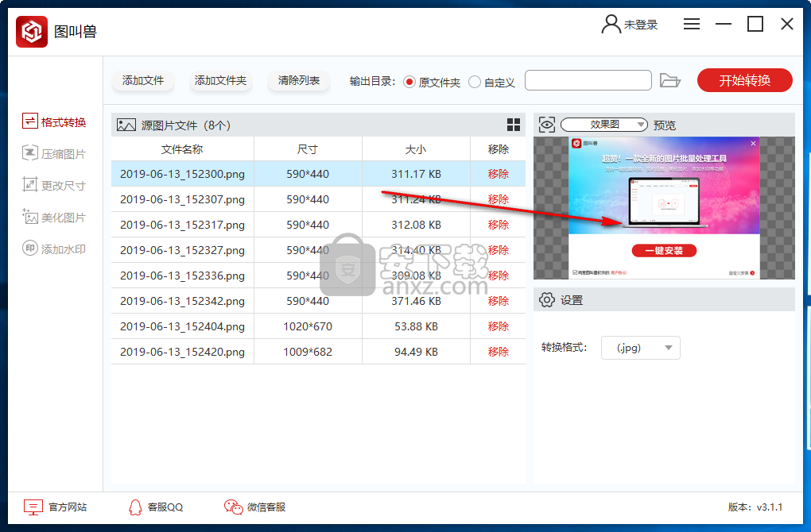This screenshot has height=532, width=811.
Task: Click the 格式转换 sidebar icon
Action: coord(30,121)
